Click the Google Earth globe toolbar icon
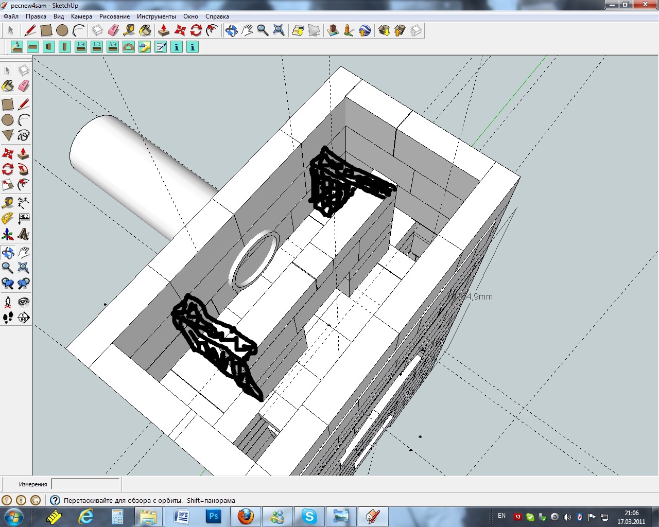Viewport: 659px width, 527px height. (365, 31)
